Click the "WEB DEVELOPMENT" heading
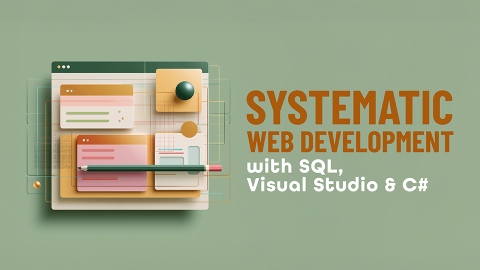The image size is (480, 270). [x=350, y=141]
